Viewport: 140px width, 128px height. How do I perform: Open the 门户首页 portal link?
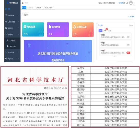point(120,3)
